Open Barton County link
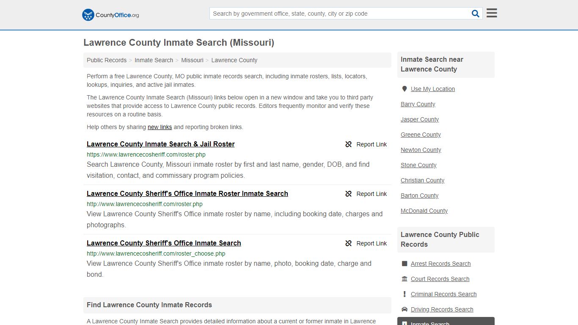Screen dimensions: 578x325 tap(419, 196)
